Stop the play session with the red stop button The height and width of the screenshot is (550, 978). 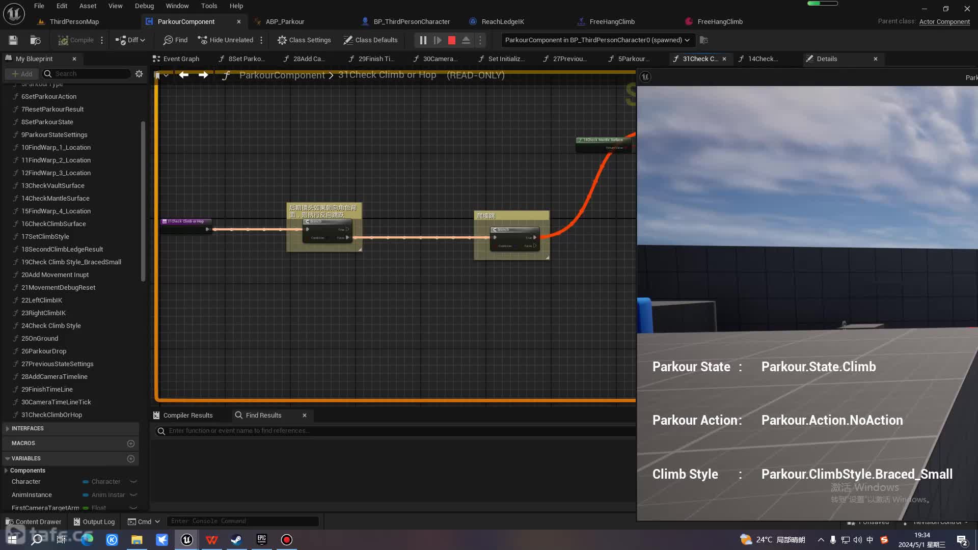point(451,40)
